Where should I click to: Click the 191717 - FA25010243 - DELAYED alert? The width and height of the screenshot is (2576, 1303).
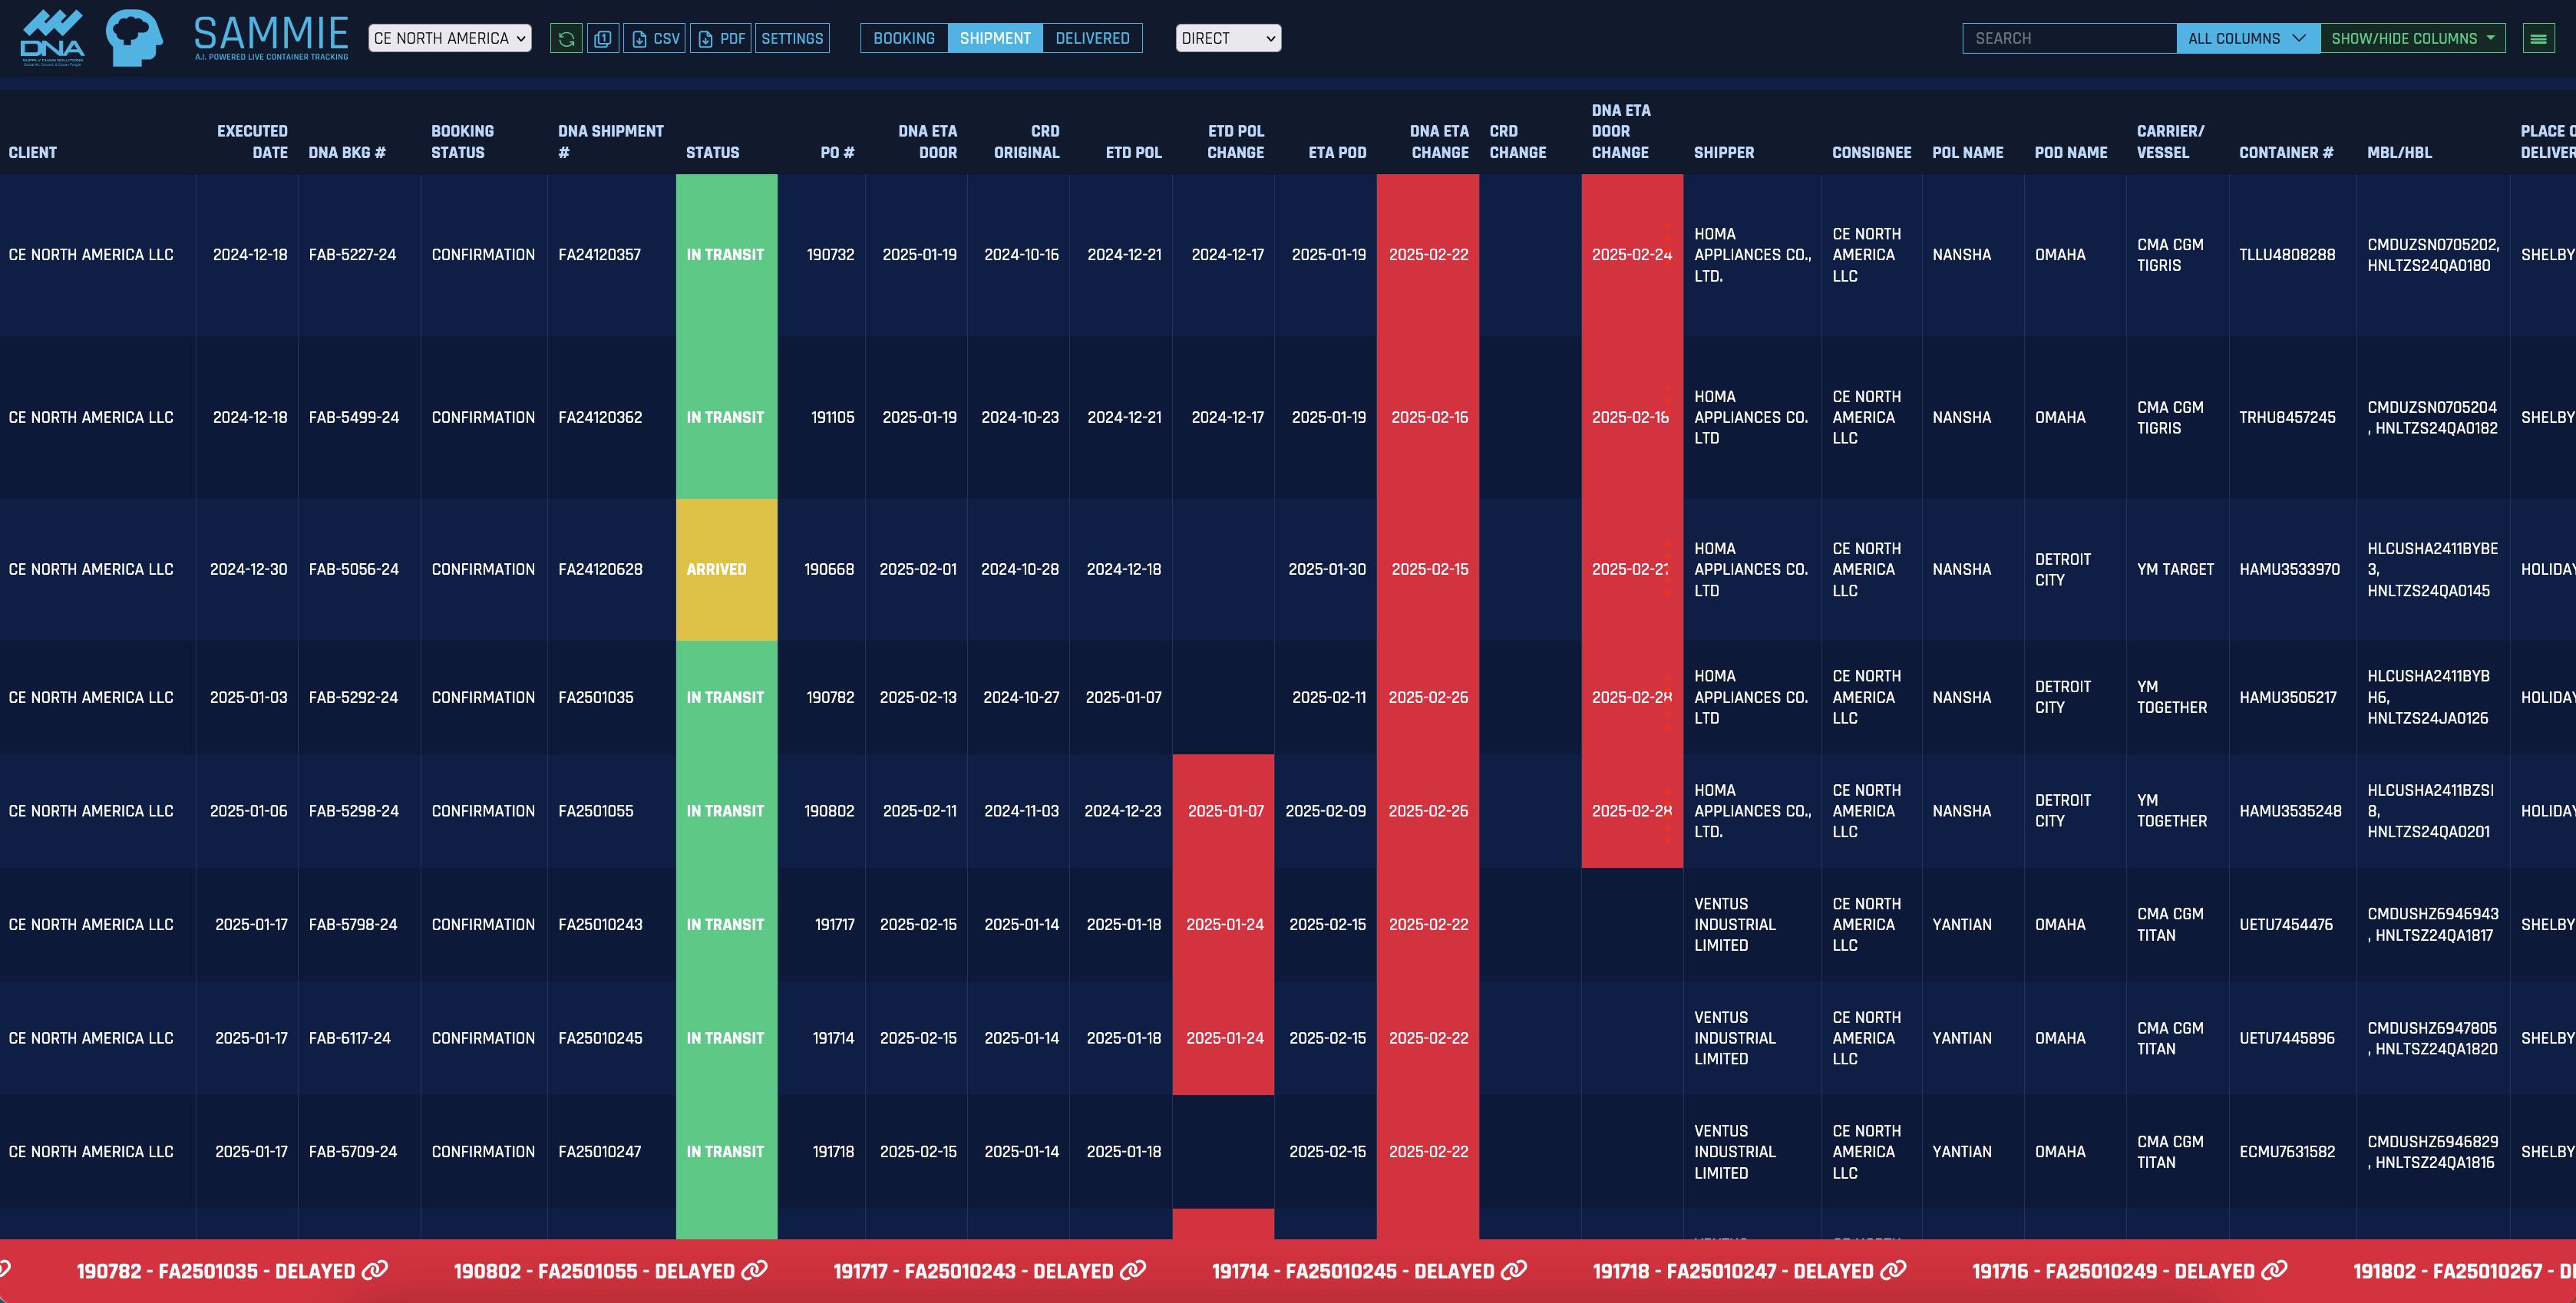pos(973,1270)
